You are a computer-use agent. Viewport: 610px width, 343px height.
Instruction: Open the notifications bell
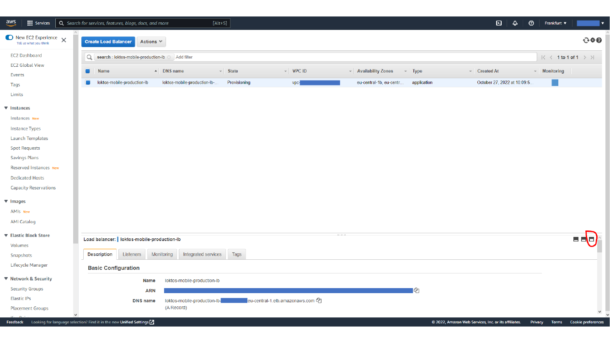point(515,23)
